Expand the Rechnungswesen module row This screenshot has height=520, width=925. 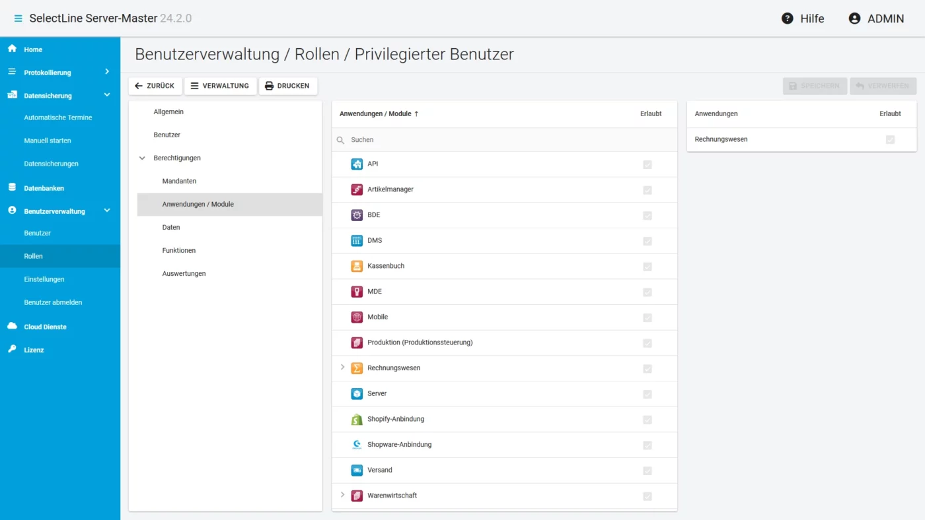pyautogui.click(x=342, y=367)
